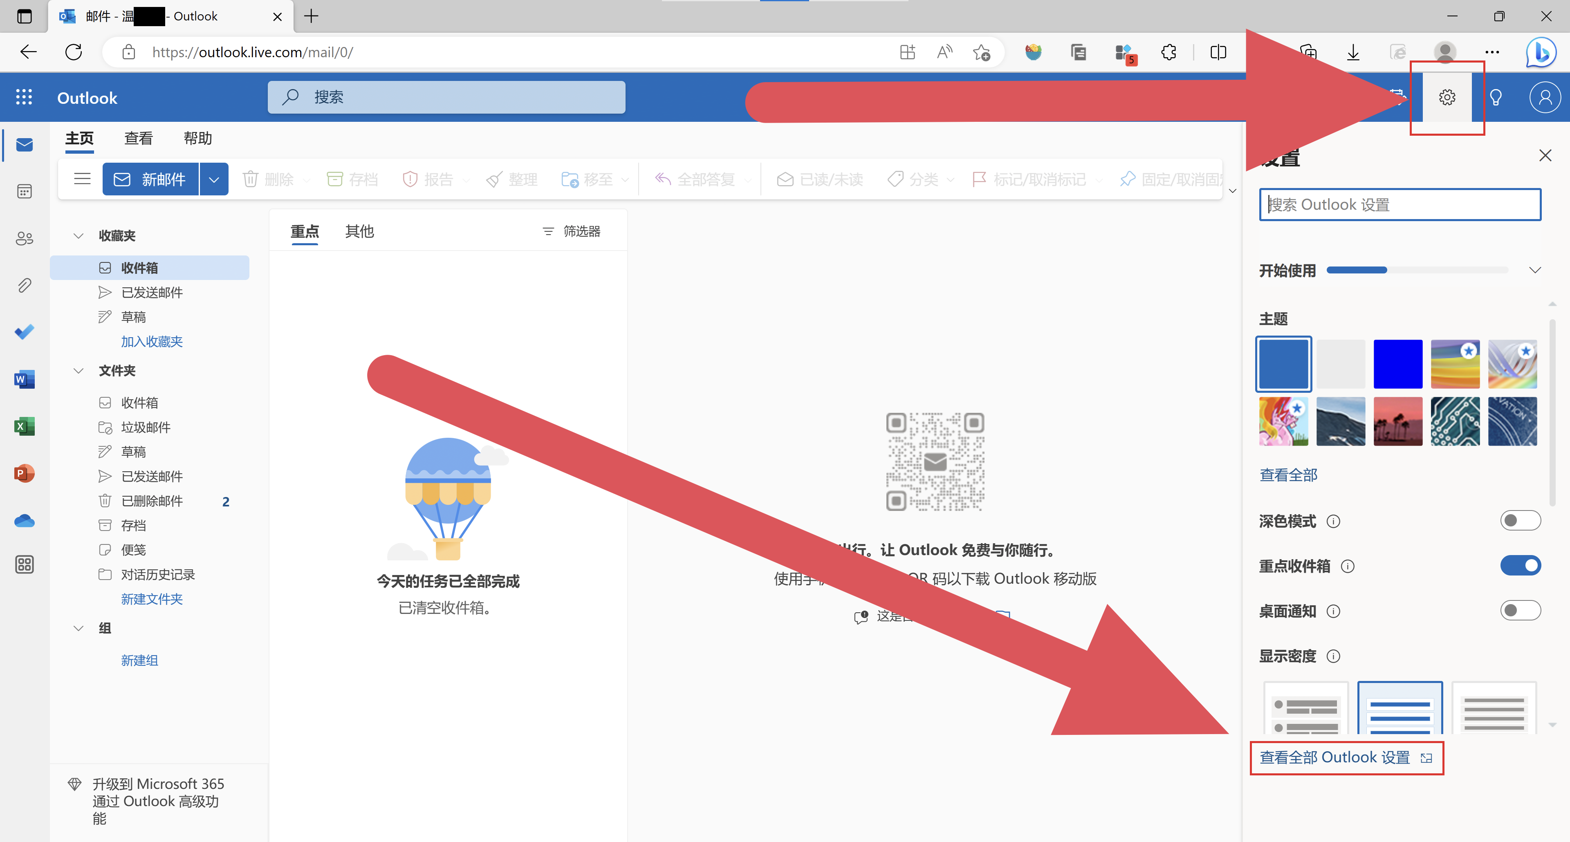Click the 搜索 Outlook 设置 search field
Viewport: 1570px width, 842px height.
[1400, 205]
